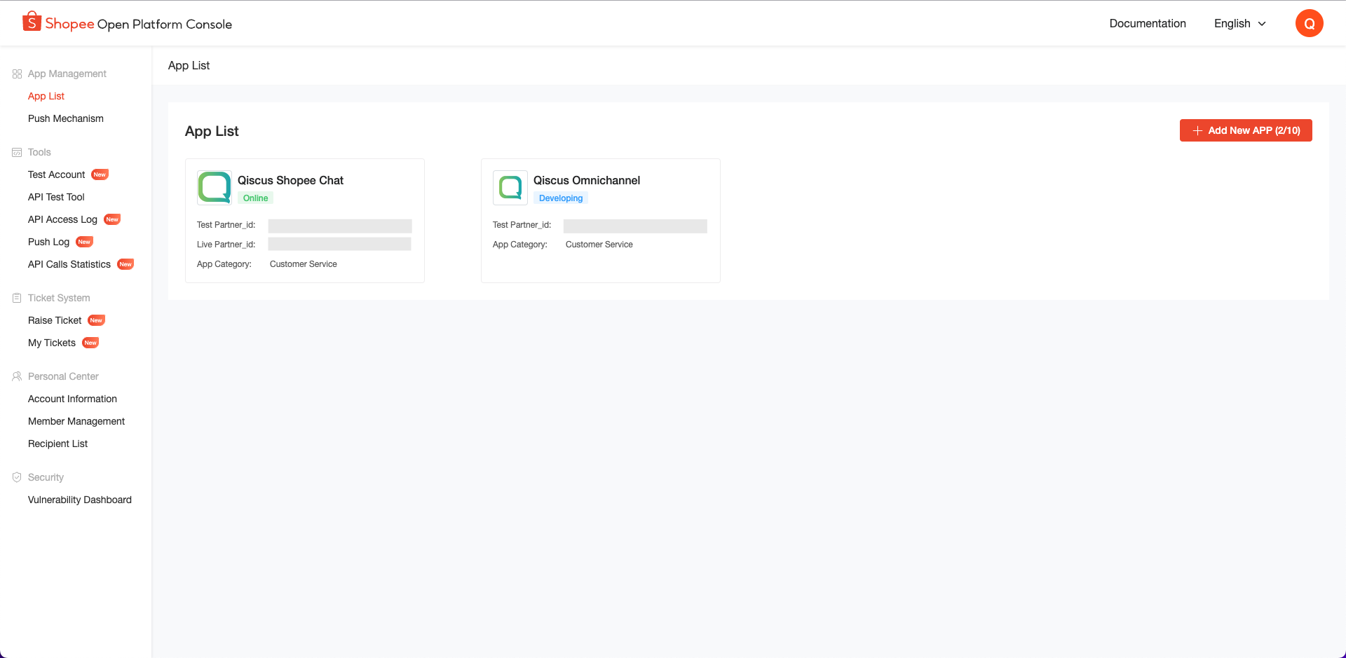Click the Tools section icon
Viewport: 1346px width, 658px height.
pyautogui.click(x=17, y=152)
